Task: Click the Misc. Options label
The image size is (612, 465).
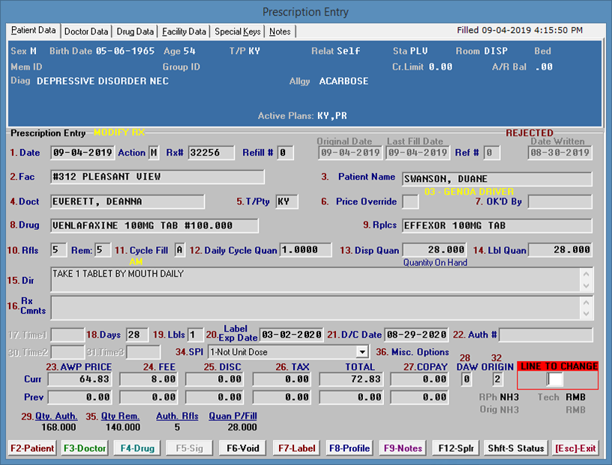Action: click(412, 352)
